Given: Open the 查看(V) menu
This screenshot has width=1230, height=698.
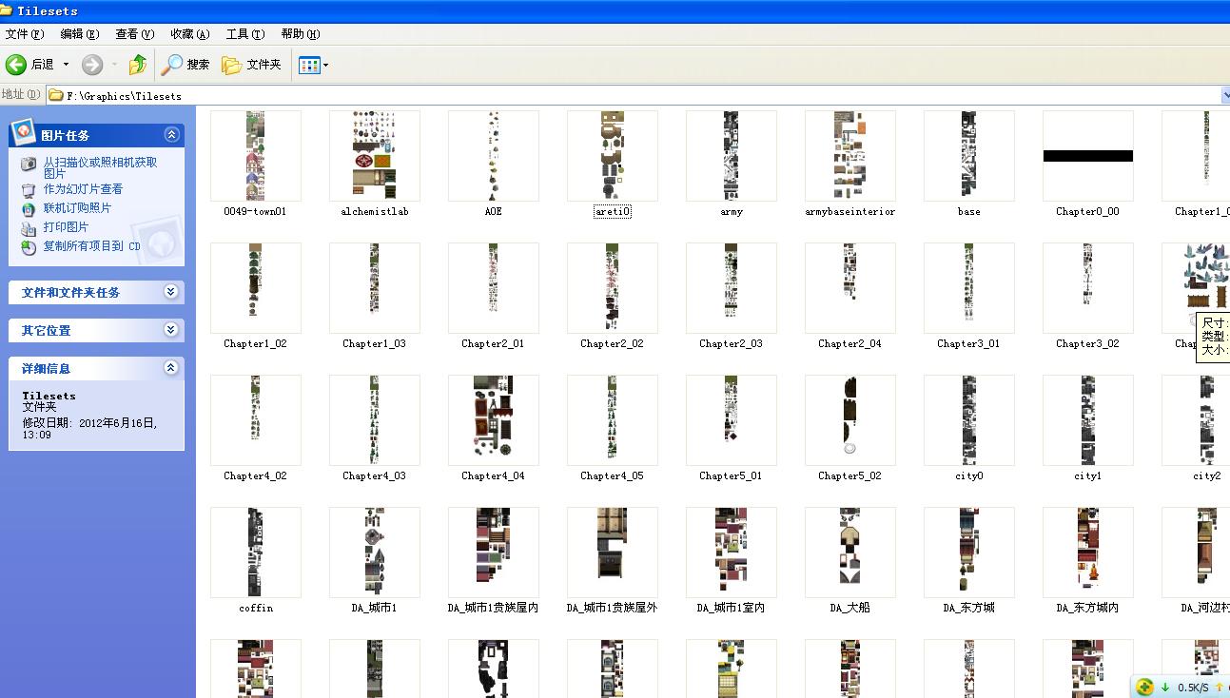Looking at the screenshot, I should tap(135, 34).
